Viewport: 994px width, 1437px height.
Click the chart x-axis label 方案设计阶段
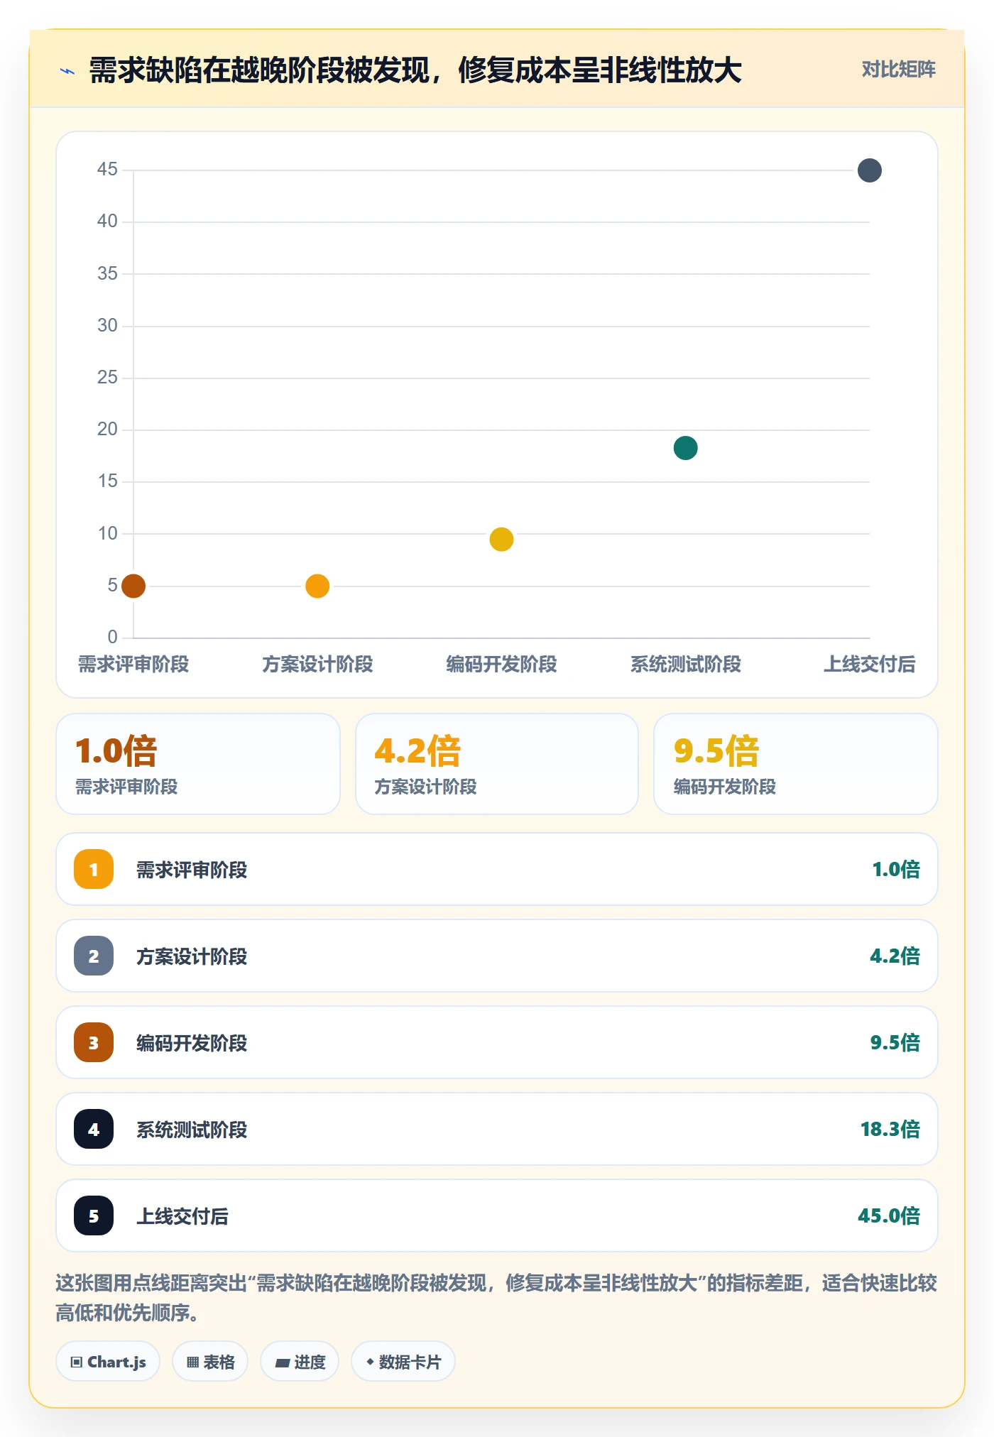coord(317,664)
